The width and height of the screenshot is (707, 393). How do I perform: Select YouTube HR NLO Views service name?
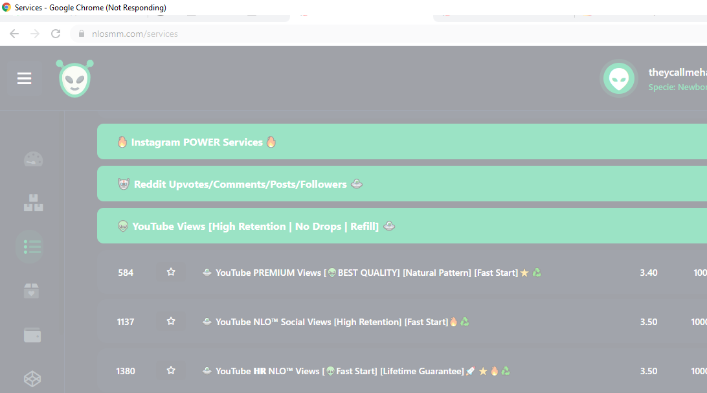click(x=356, y=371)
